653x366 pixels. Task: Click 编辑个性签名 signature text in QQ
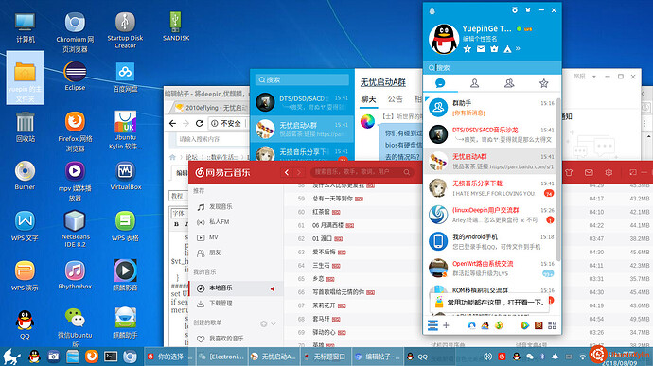tap(480, 39)
